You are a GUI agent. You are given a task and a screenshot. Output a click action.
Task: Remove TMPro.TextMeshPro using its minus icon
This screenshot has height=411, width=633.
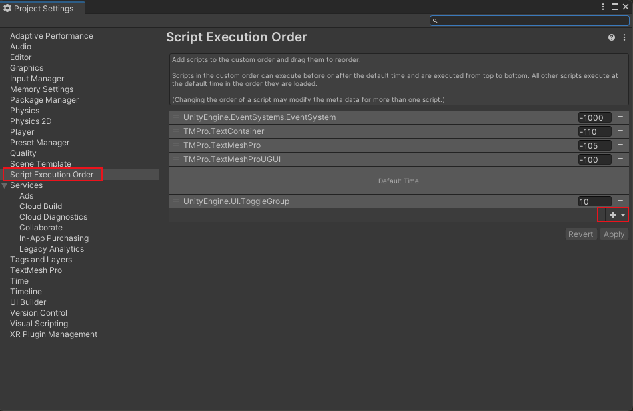pos(620,145)
